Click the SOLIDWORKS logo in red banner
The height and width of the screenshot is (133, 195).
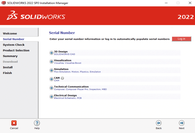coord(36,16)
